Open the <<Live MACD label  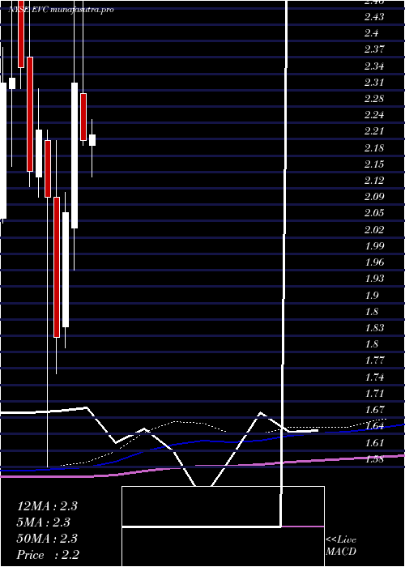coord(341,546)
